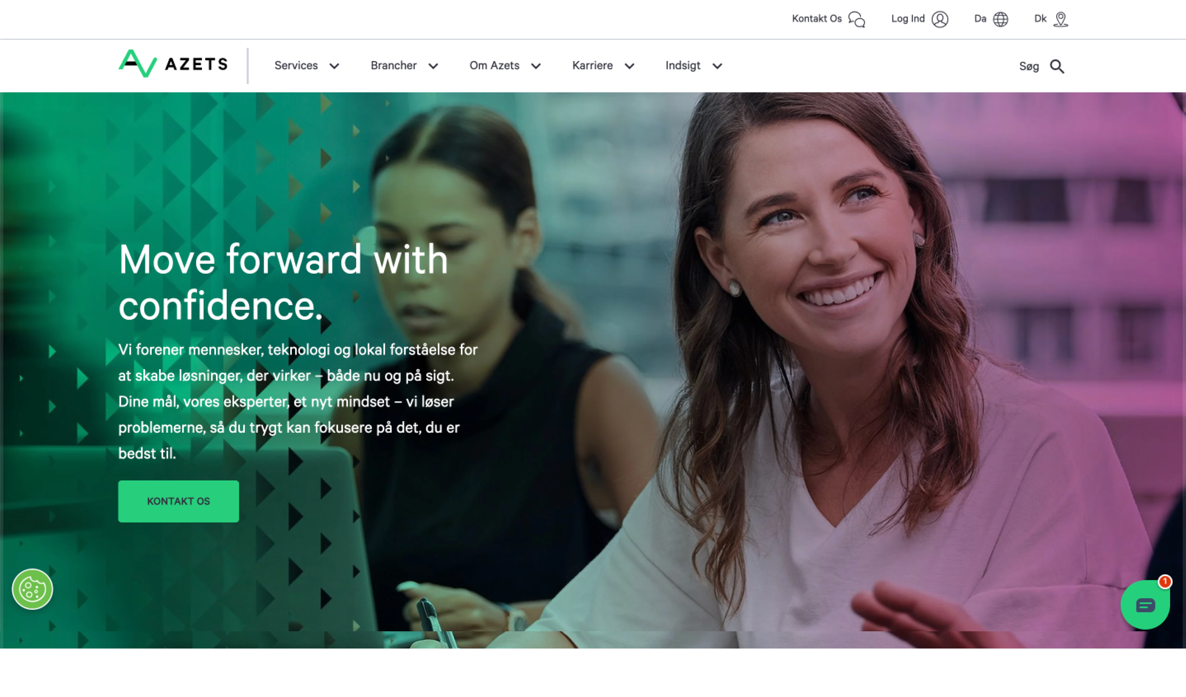Image resolution: width=1186 pixels, height=697 pixels.
Task: Expand the Indsigt dropdown arrow
Action: (x=717, y=66)
